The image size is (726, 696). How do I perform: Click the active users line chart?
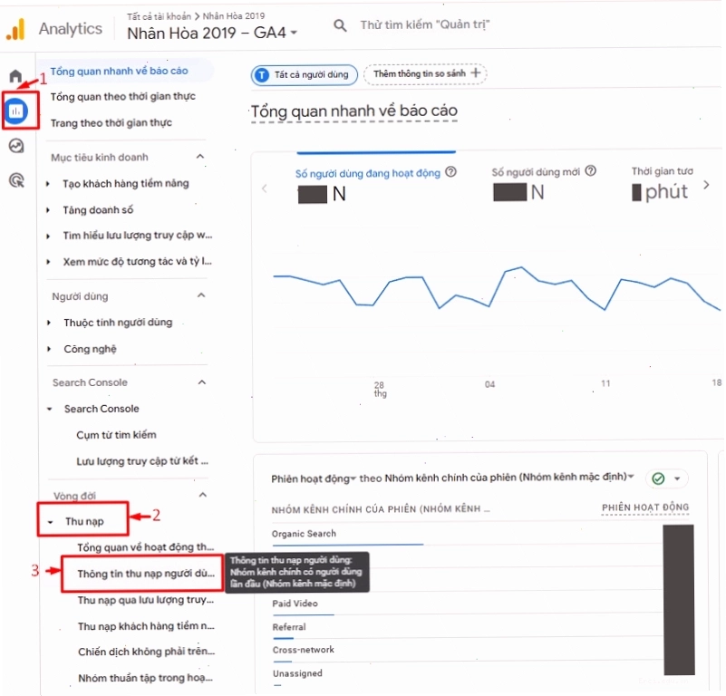(497, 289)
